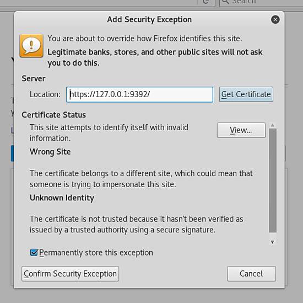Click the Certificate Status heading
The image size is (303, 303).
pyautogui.click(x=54, y=115)
